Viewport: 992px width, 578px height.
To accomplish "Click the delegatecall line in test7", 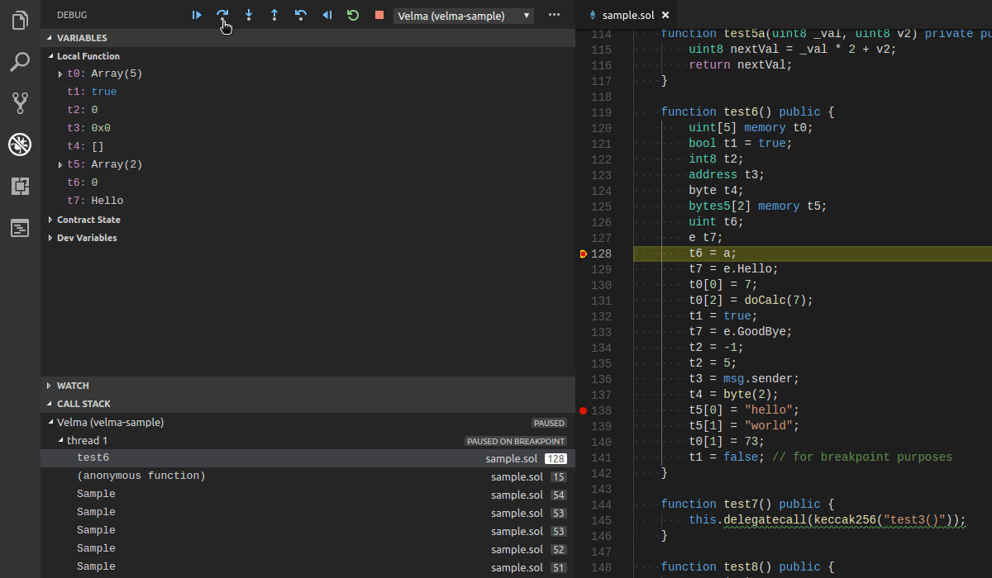I will tap(827, 520).
